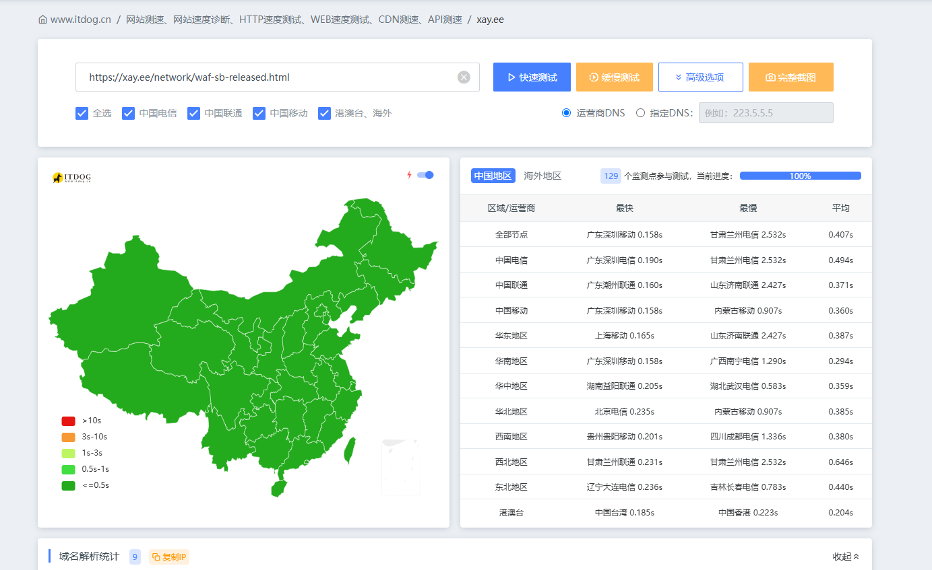This screenshot has height=570, width=932.
Task: Uncheck the 中国移动 checkbox
Action: point(259,113)
